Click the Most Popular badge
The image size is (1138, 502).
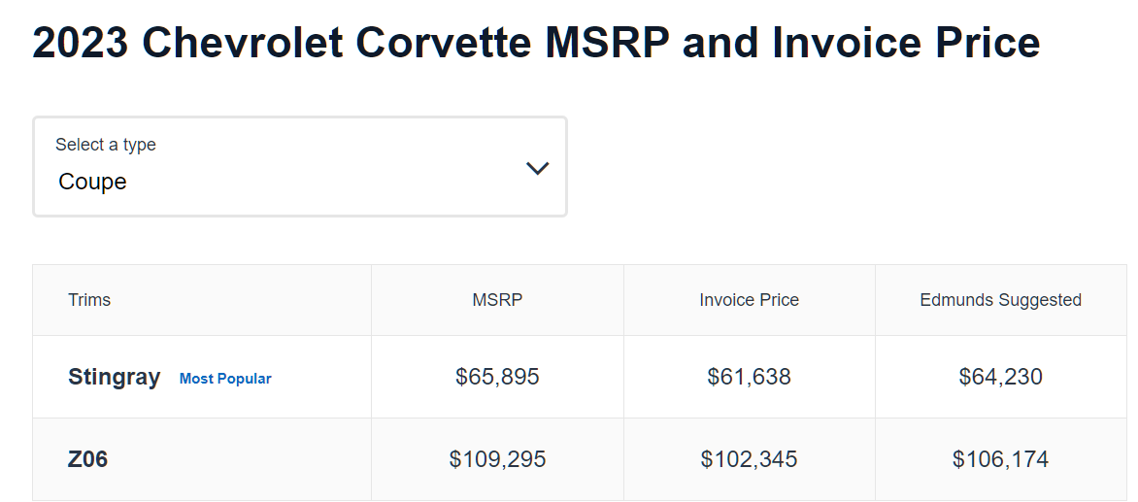tap(225, 379)
